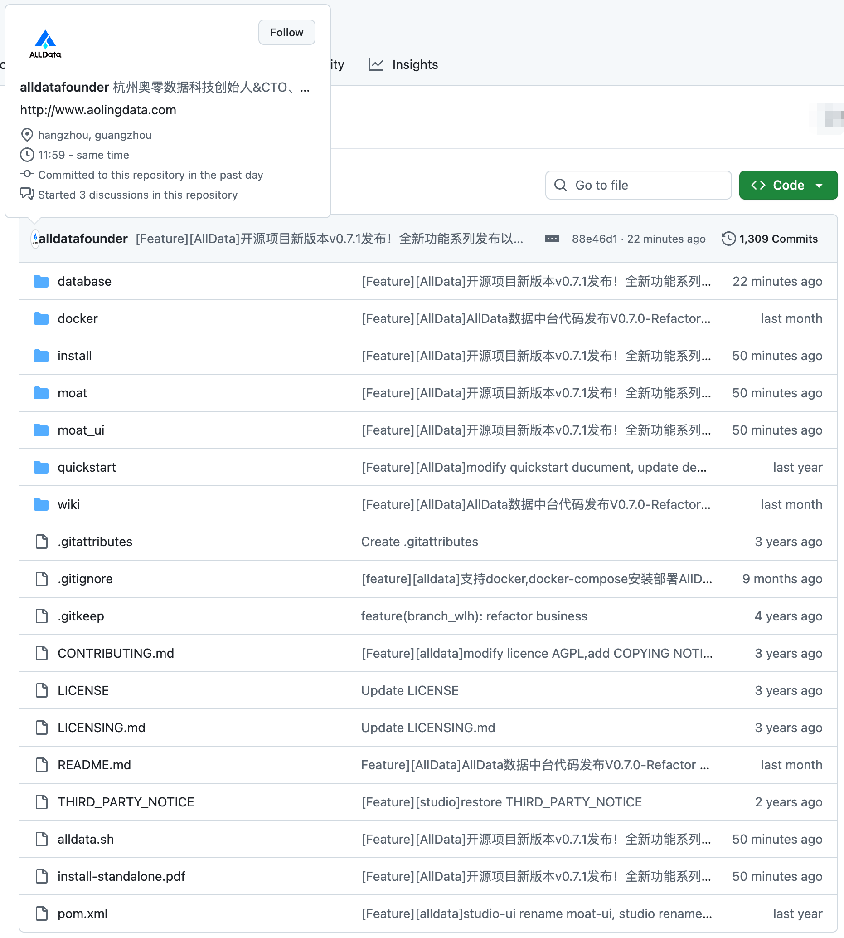Open the restore THIRD_PARTY_NOTICE commit message
The height and width of the screenshot is (938, 844).
click(502, 802)
